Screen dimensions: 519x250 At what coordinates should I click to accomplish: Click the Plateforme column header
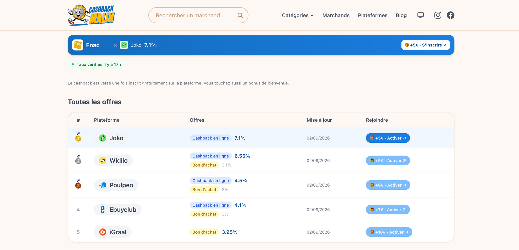107,120
